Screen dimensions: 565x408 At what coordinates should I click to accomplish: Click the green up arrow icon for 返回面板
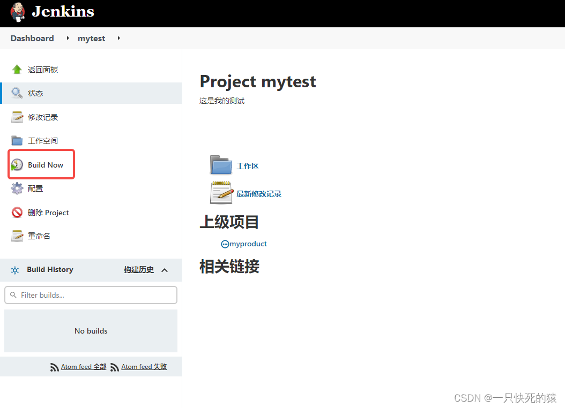[17, 70]
